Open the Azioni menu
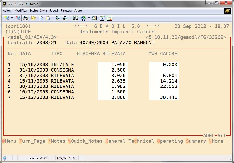Viewport: 234px width, 163px height. pos(7,11)
